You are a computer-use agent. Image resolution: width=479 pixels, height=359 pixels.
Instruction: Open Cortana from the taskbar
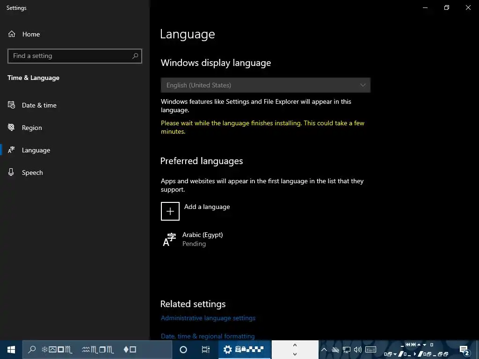(x=183, y=350)
